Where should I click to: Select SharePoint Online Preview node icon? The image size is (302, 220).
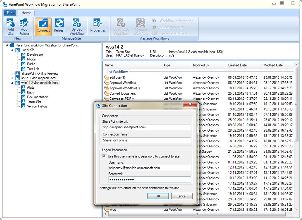18,74
